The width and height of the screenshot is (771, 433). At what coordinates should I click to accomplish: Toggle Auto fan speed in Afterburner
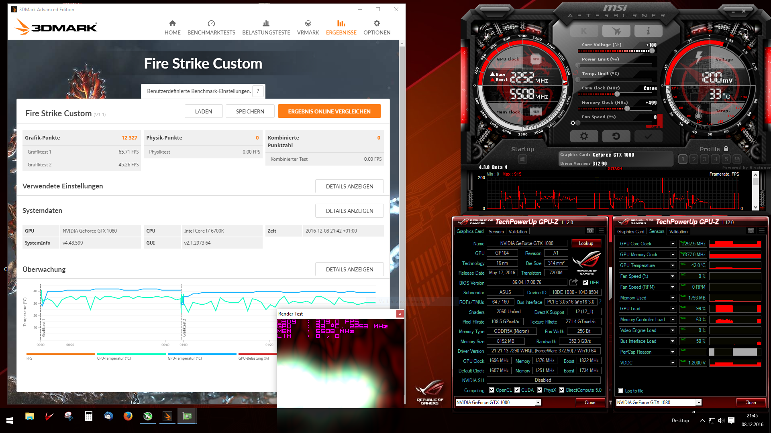click(x=655, y=127)
